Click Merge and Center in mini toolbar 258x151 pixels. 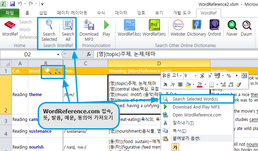244,76
